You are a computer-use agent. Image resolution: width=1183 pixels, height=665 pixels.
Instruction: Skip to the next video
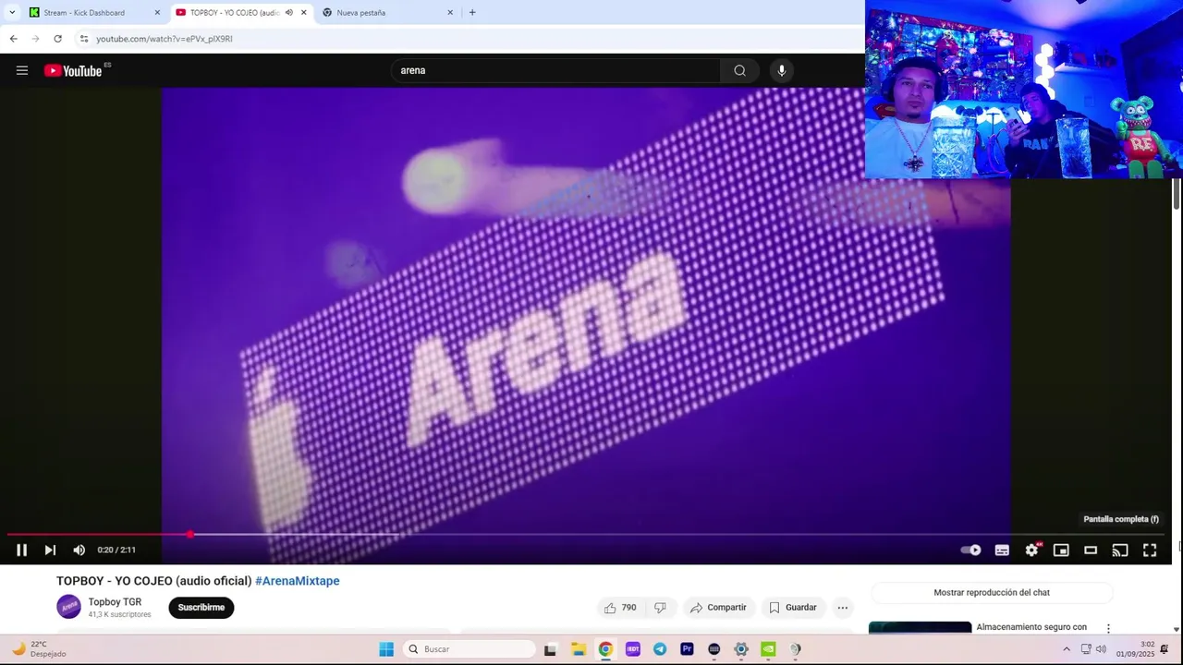pyautogui.click(x=50, y=550)
